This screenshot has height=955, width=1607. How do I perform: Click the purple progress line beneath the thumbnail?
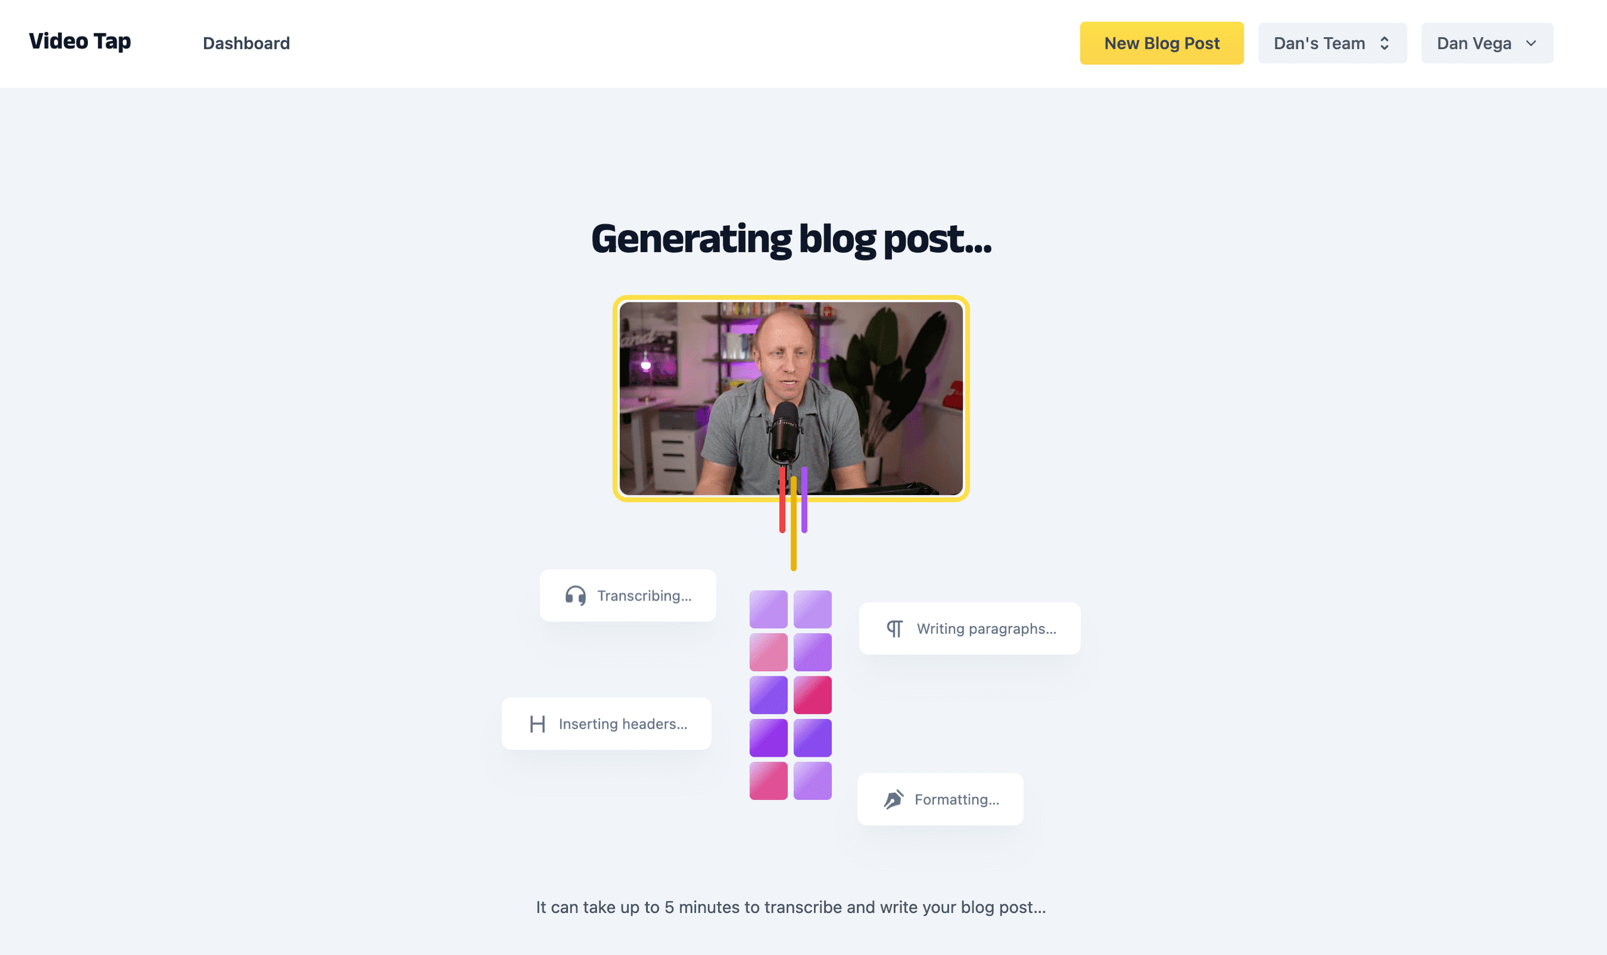(803, 502)
